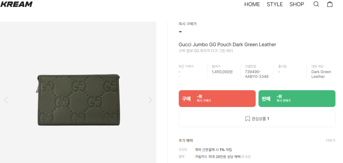This screenshot has height=163, width=343.
Task: Click the 계좌 간편결제 point benefit text
Action: tap(213, 150)
